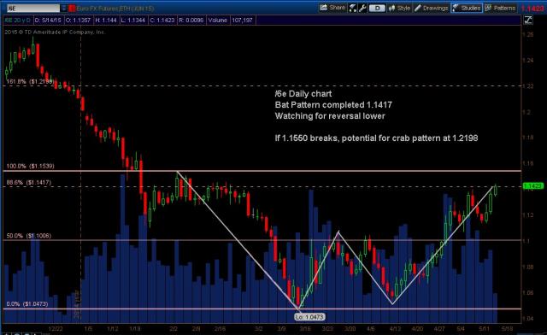The image size is (547, 335).
Task: Click the 107,197 volume value
Action: coord(243,21)
